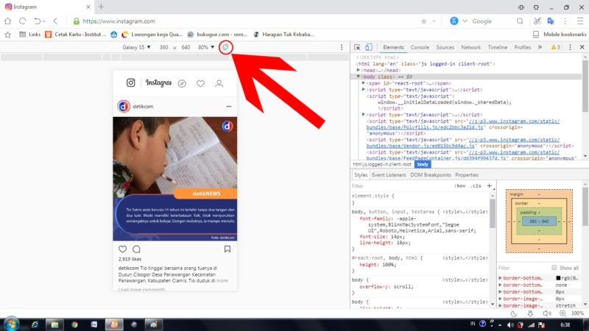Select html.js.logged-in.client-root breadcrumb

[382, 164]
